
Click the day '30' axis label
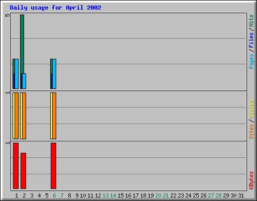pos(233,195)
